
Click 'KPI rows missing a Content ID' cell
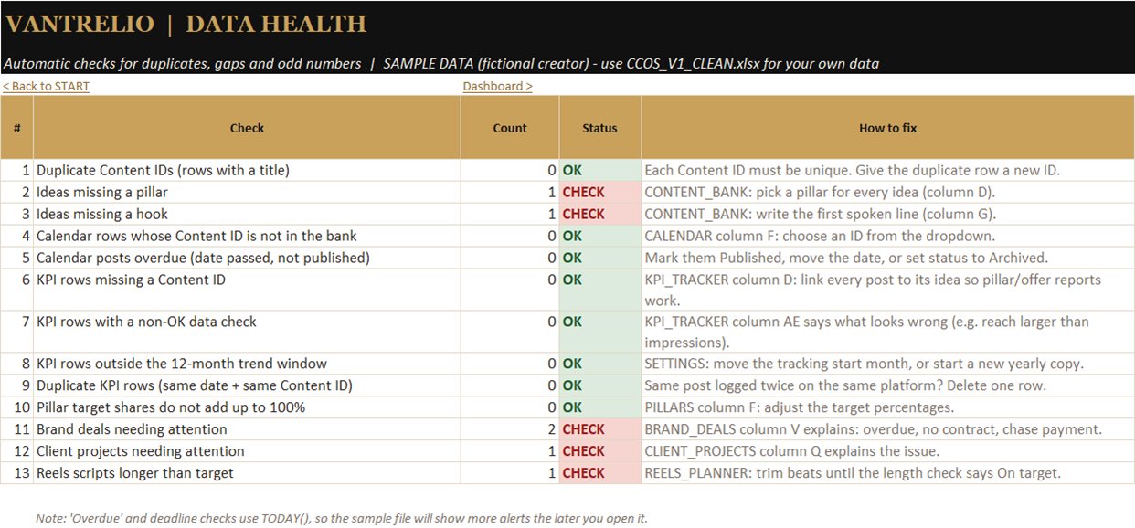pos(247,290)
